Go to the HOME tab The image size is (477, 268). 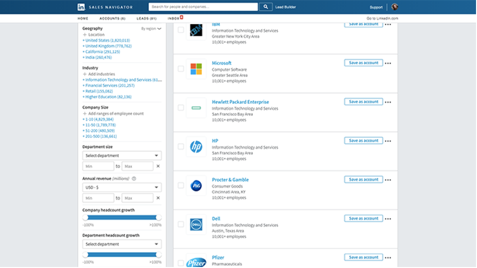tap(83, 19)
